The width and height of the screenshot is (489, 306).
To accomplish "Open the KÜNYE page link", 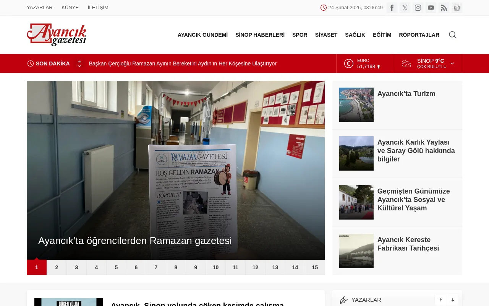I will click(x=70, y=7).
